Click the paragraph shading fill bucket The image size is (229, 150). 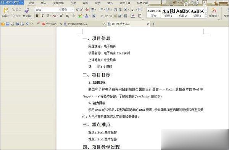pos(133,16)
